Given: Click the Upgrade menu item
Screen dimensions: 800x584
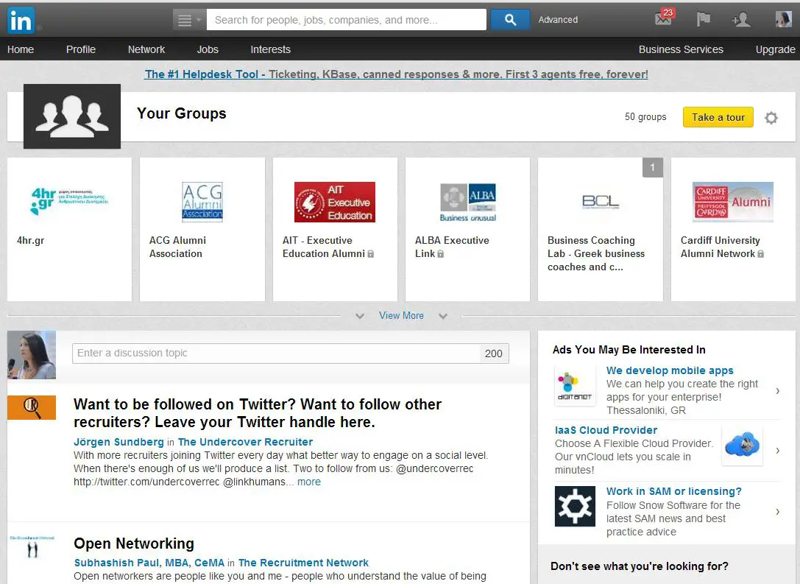Looking at the screenshot, I should [x=776, y=49].
